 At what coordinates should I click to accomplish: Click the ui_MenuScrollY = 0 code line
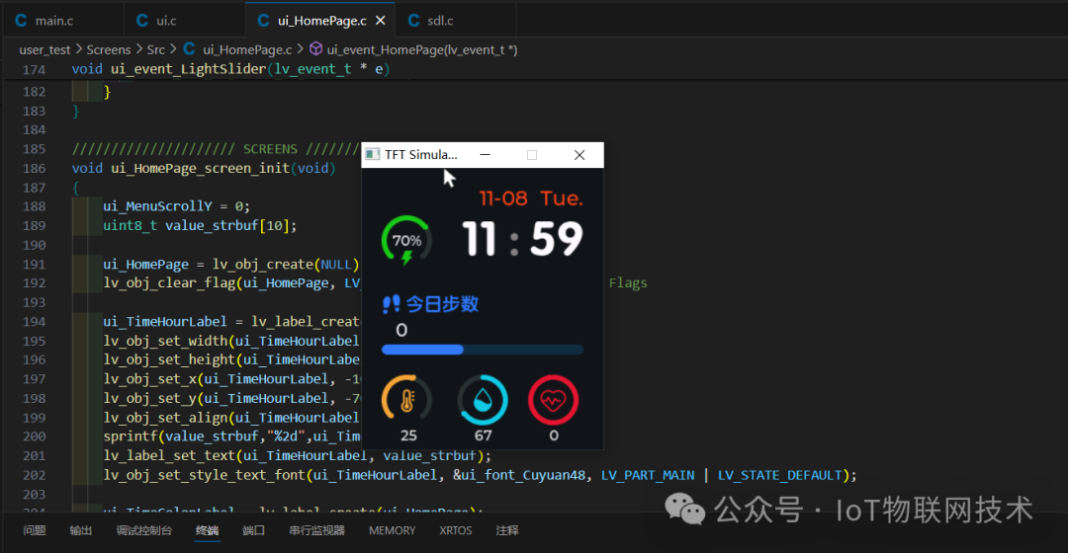[x=176, y=206]
